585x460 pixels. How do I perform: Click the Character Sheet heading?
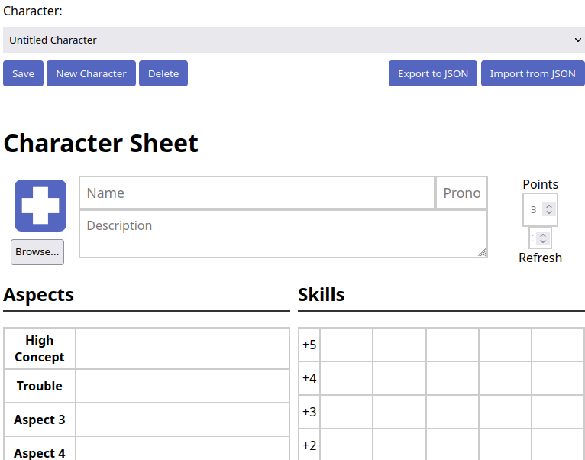(x=101, y=143)
